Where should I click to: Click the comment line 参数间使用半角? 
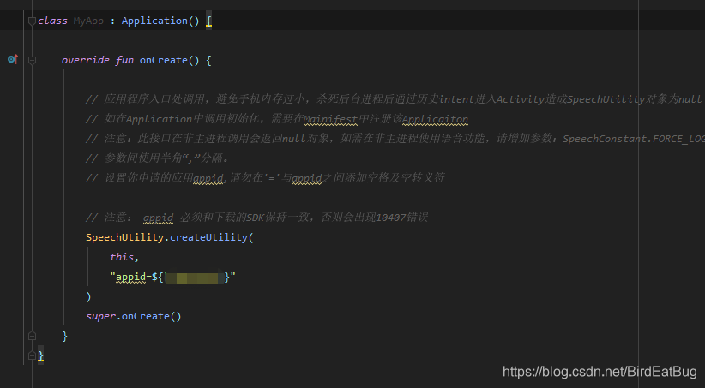pos(157,158)
